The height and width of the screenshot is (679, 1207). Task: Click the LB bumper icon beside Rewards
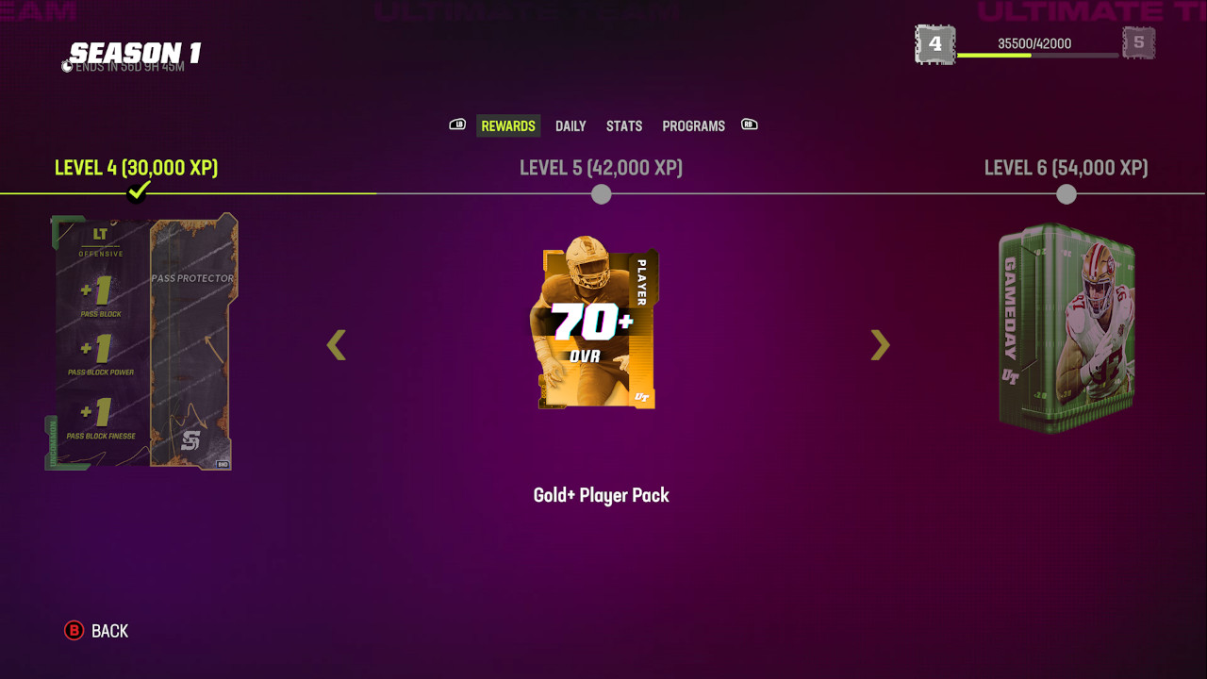pos(457,124)
